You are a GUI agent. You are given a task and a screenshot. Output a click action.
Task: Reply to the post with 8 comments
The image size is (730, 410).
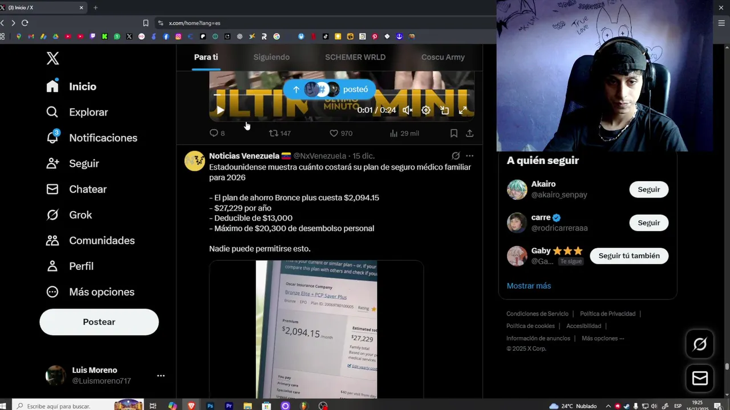click(217, 133)
